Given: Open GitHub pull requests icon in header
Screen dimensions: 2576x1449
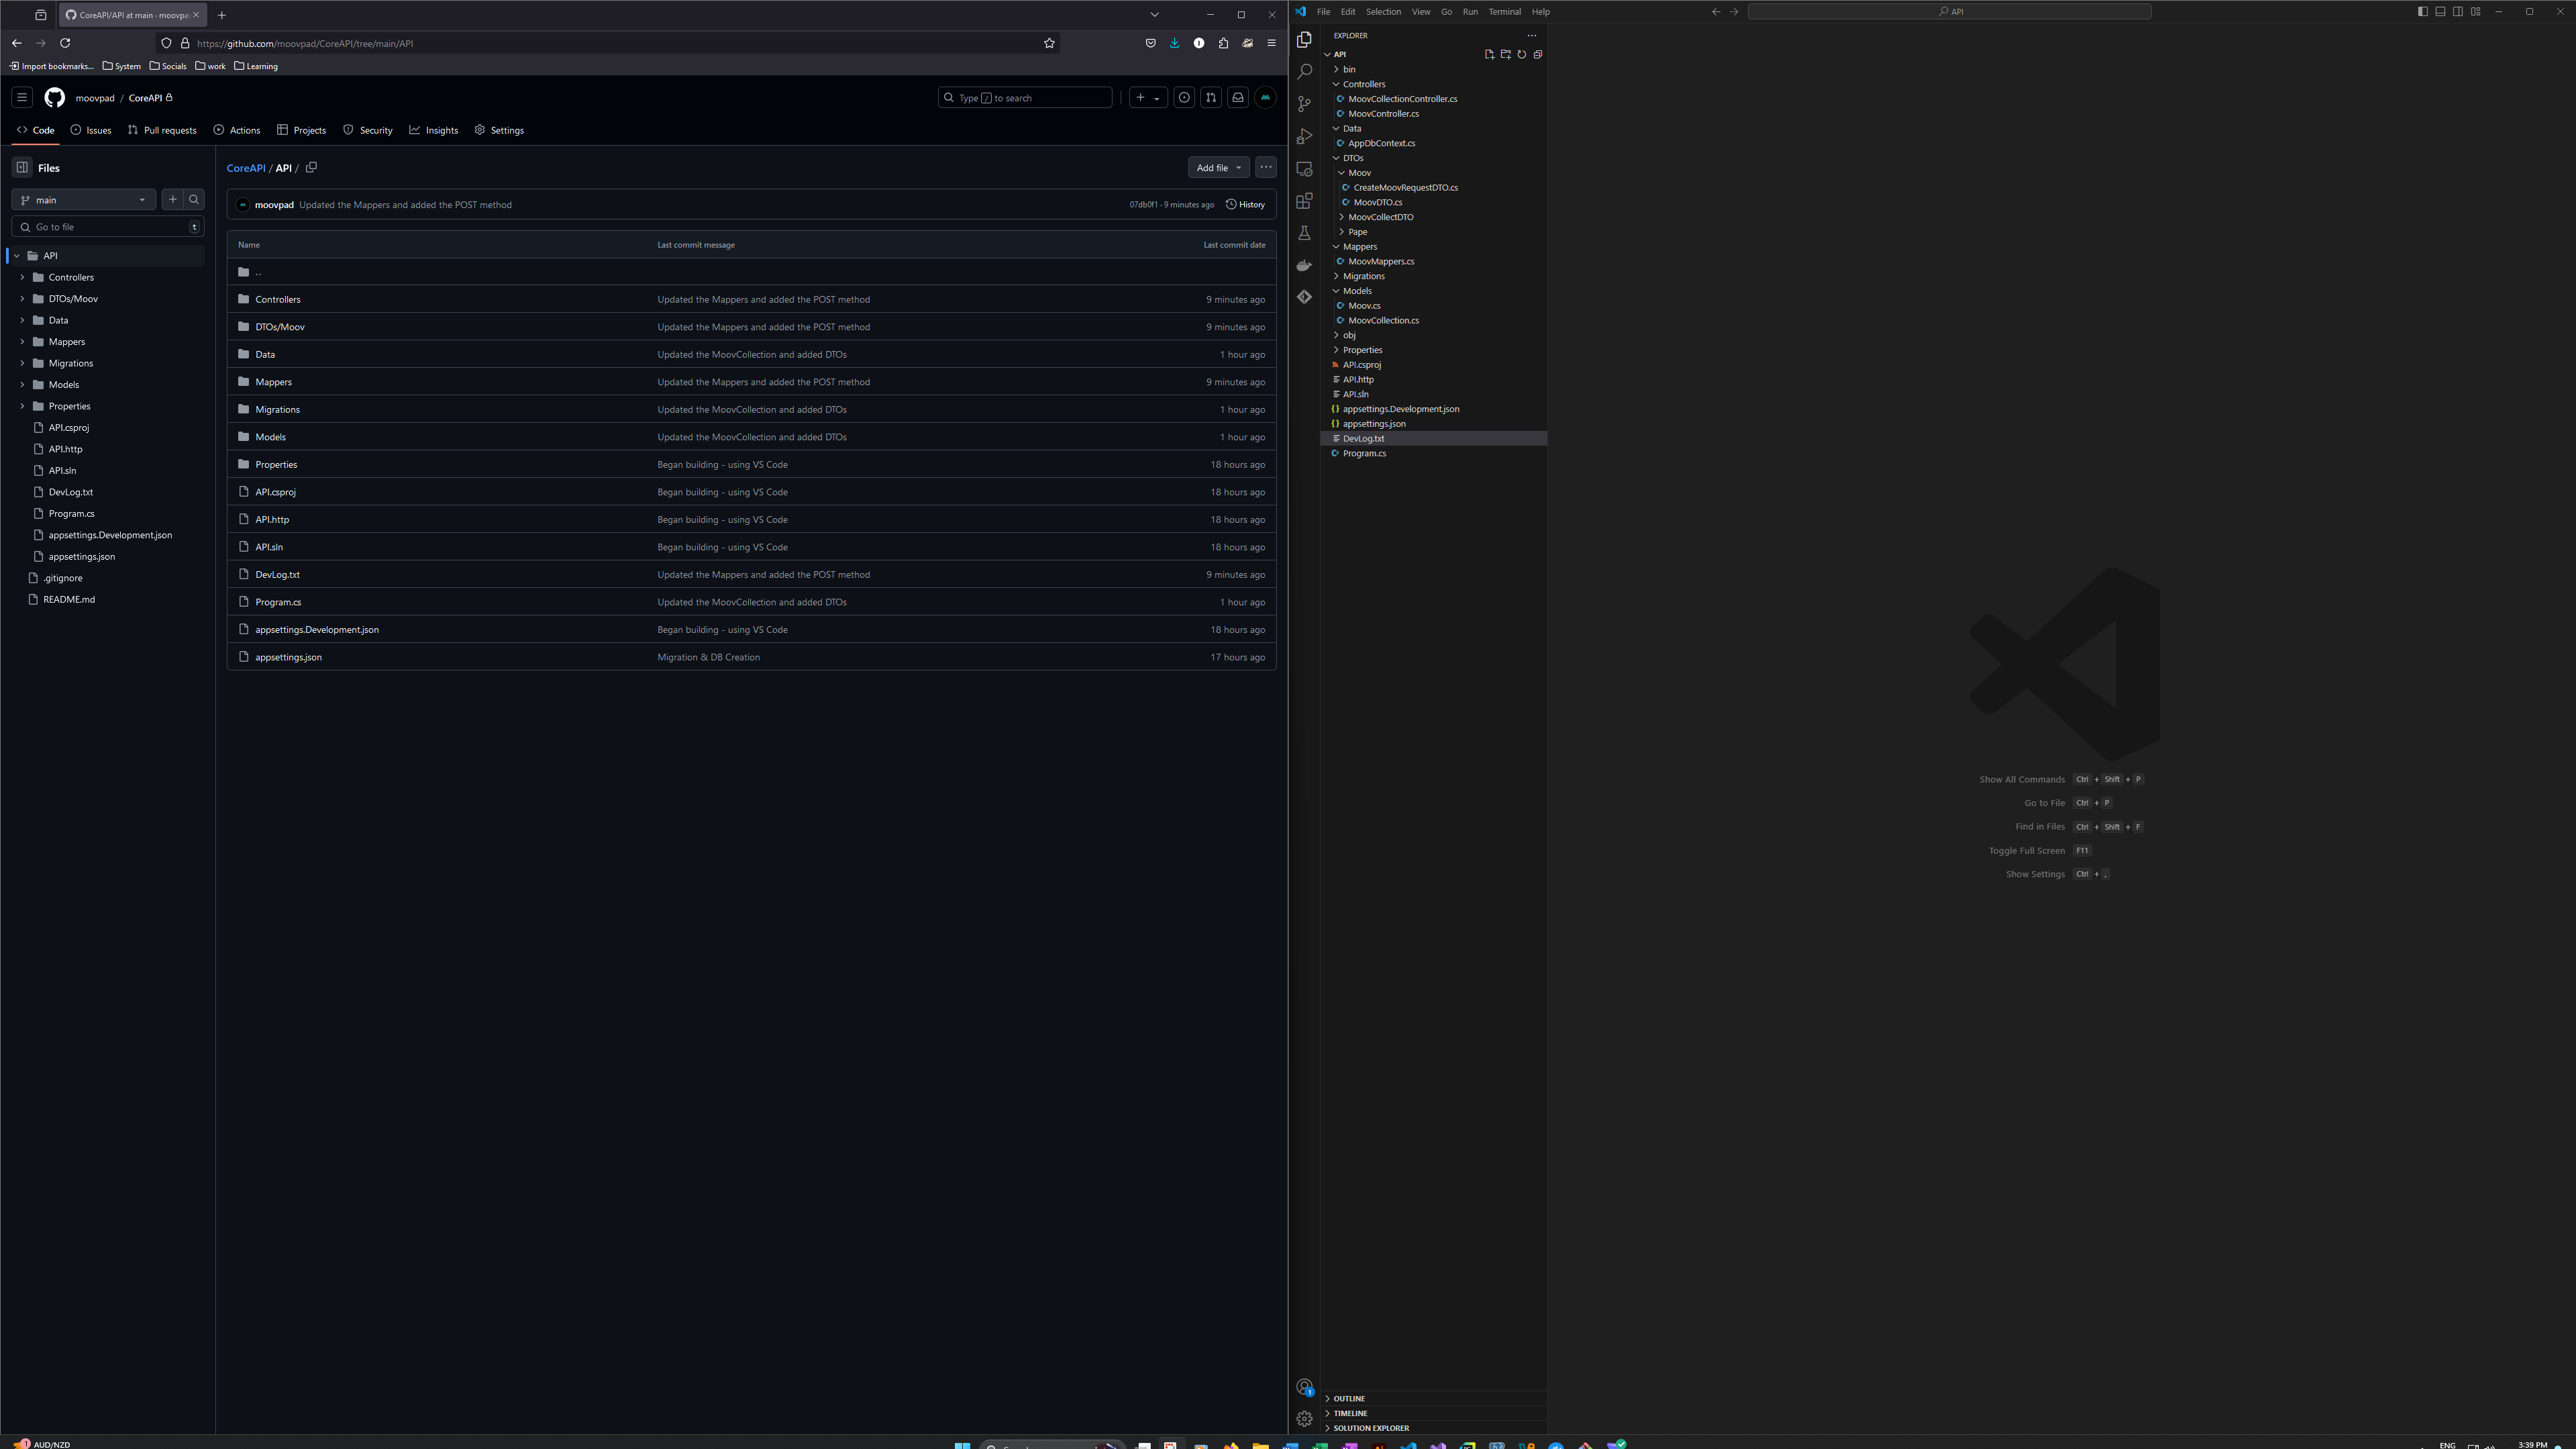Looking at the screenshot, I should [1211, 98].
